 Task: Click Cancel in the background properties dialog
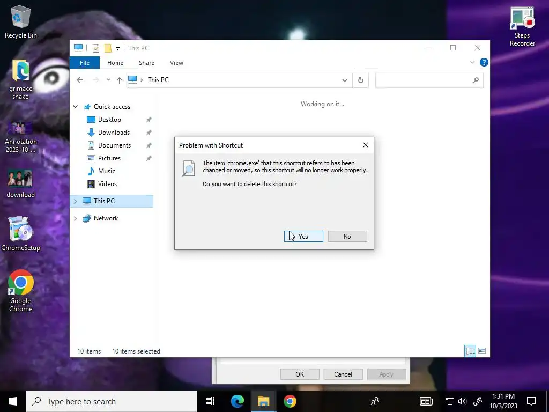point(343,374)
